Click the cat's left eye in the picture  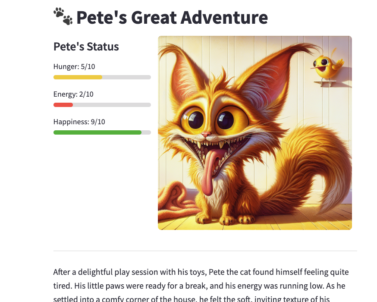click(194, 119)
